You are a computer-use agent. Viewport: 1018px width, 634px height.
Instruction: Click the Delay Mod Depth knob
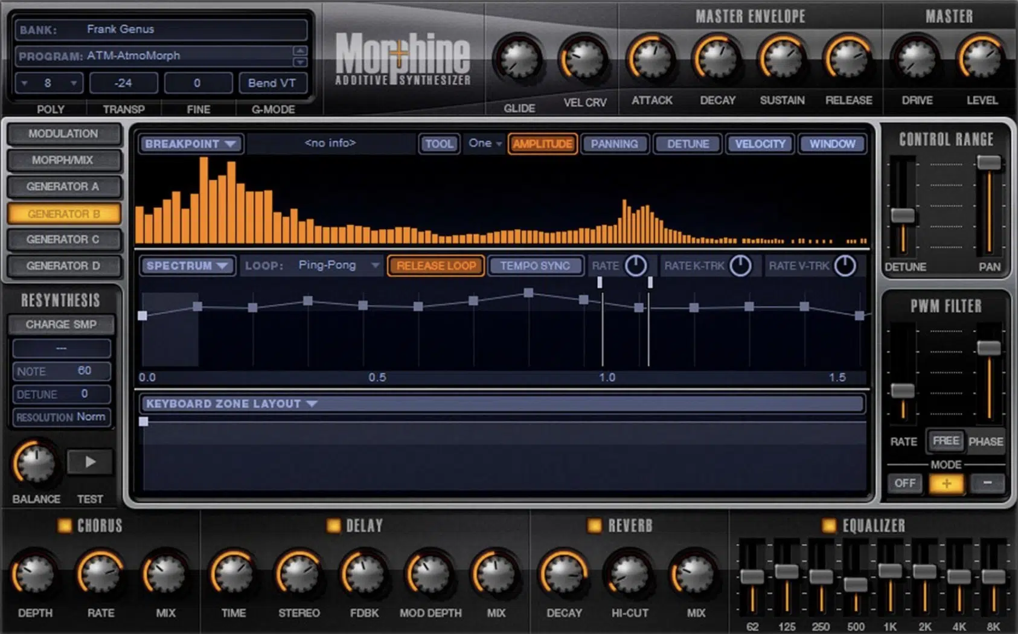click(x=430, y=573)
